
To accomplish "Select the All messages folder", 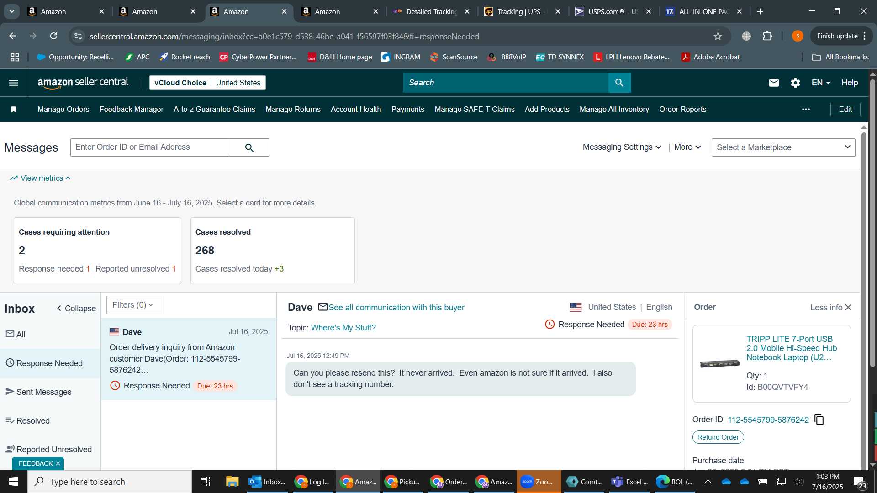I will coord(50,335).
